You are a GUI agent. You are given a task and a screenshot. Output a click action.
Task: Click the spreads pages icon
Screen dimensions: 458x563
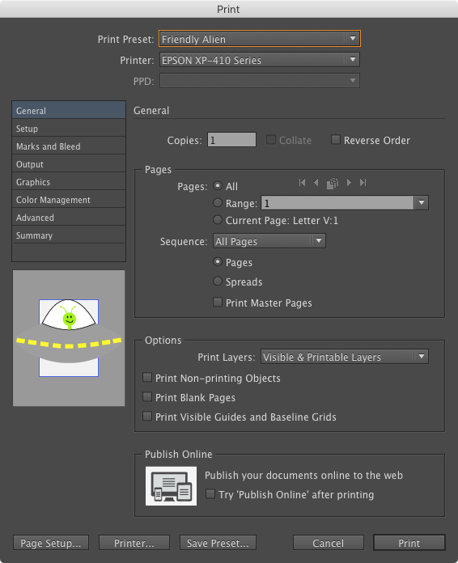333,183
